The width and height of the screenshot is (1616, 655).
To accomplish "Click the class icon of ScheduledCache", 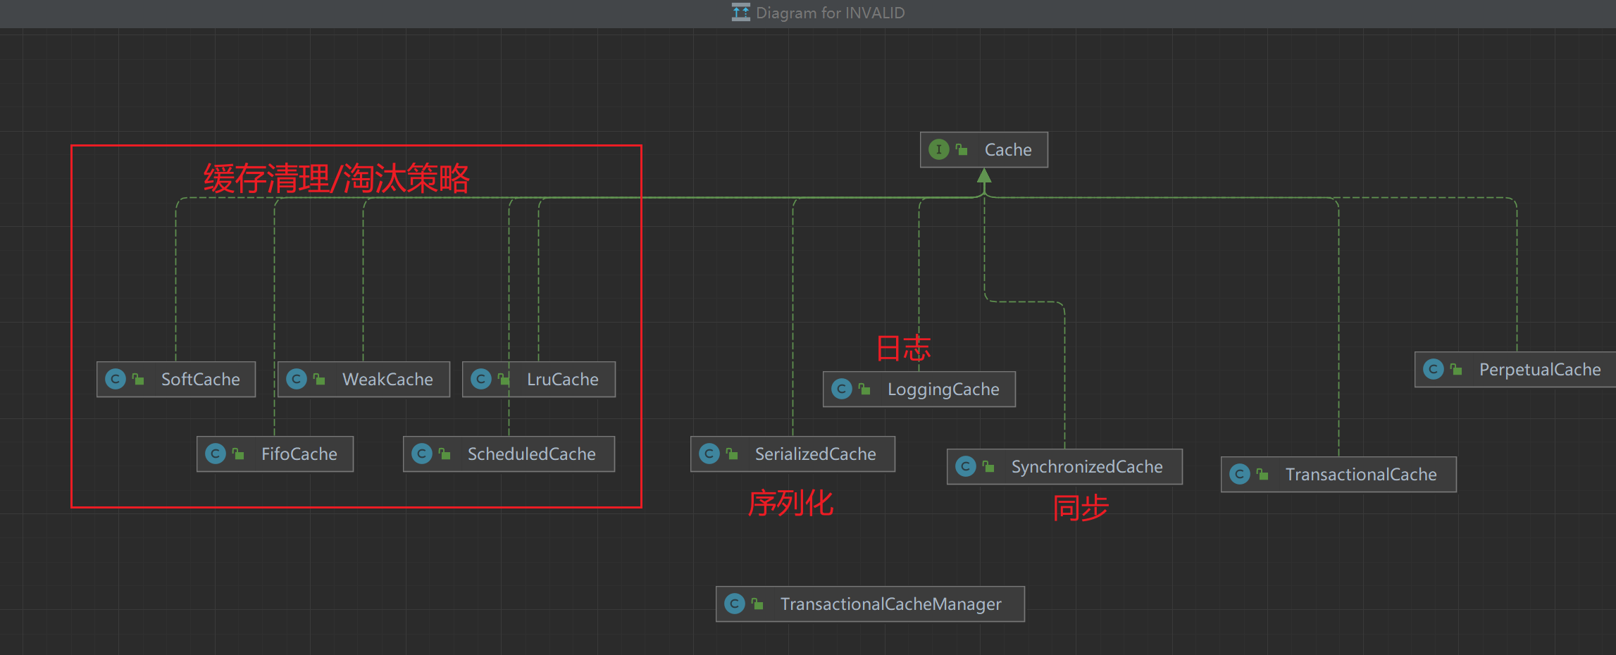I will (422, 454).
